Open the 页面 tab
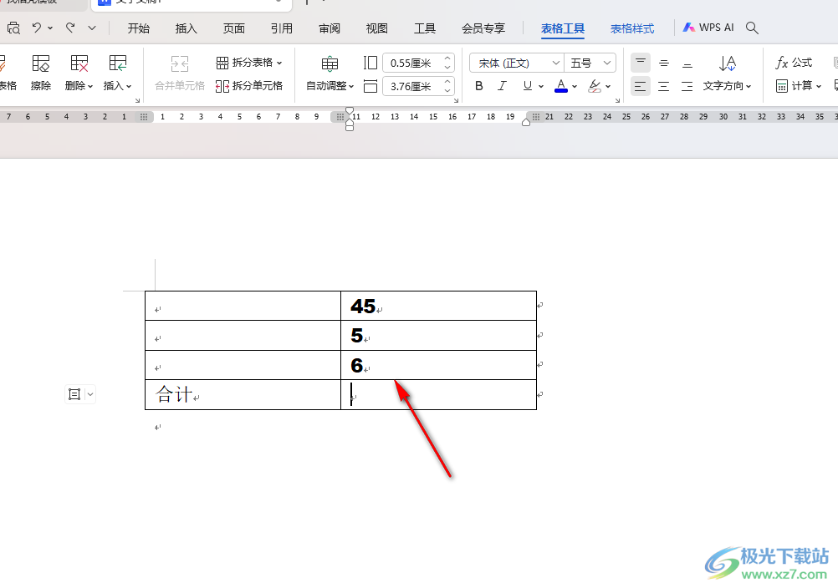The height and width of the screenshot is (588, 838). 233,28
